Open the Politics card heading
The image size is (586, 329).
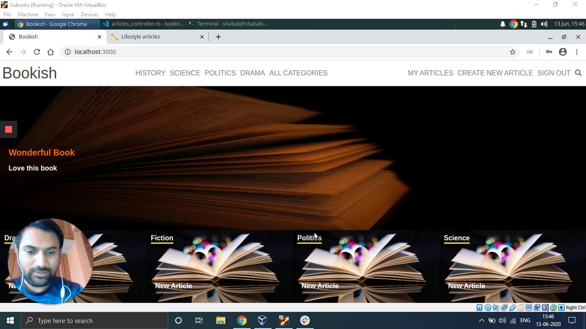point(309,238)
